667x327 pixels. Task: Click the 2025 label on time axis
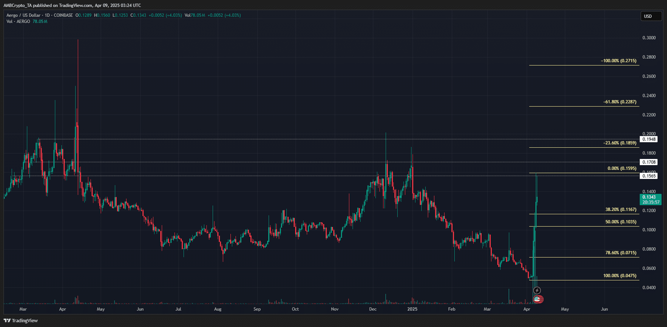[412, 309]
